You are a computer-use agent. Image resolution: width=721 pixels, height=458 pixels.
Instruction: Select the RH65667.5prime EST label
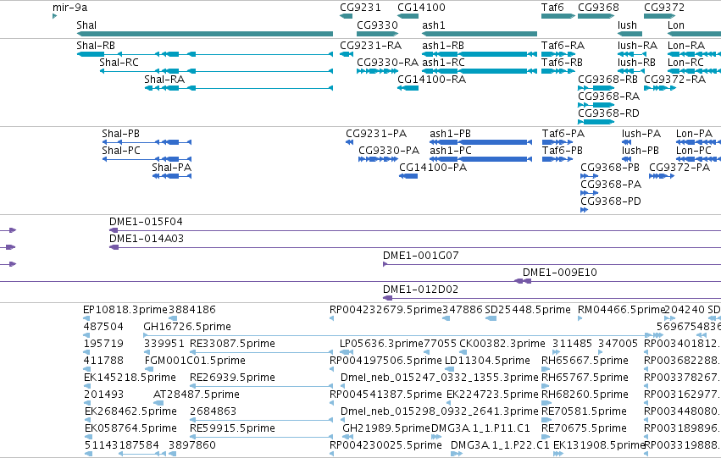[x=585, y=361]
